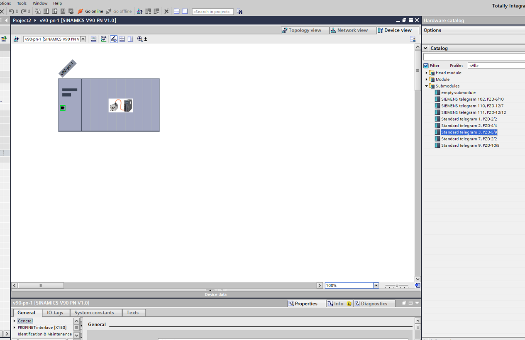Viewport: 525px width, 340px height.
Task: Open the v90-pn-1 device selector dropdown
Action: coord(83,39)
